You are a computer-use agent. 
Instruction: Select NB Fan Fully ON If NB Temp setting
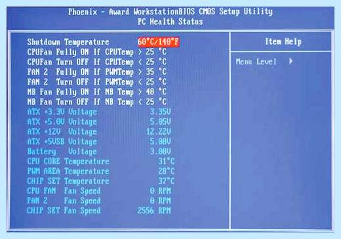(97, 92)
